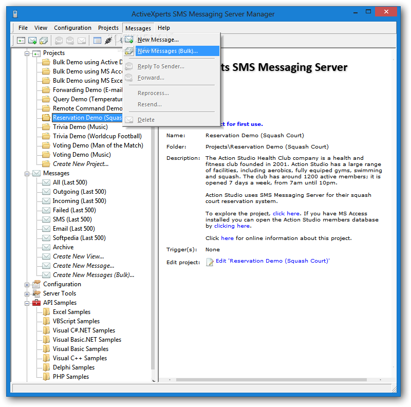Open SMS (Last 500) messages view
Screen dimensions: 411x407
(72, 219)
